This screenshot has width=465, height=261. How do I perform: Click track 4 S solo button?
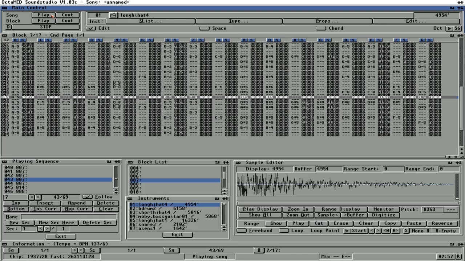coord(125,40)
